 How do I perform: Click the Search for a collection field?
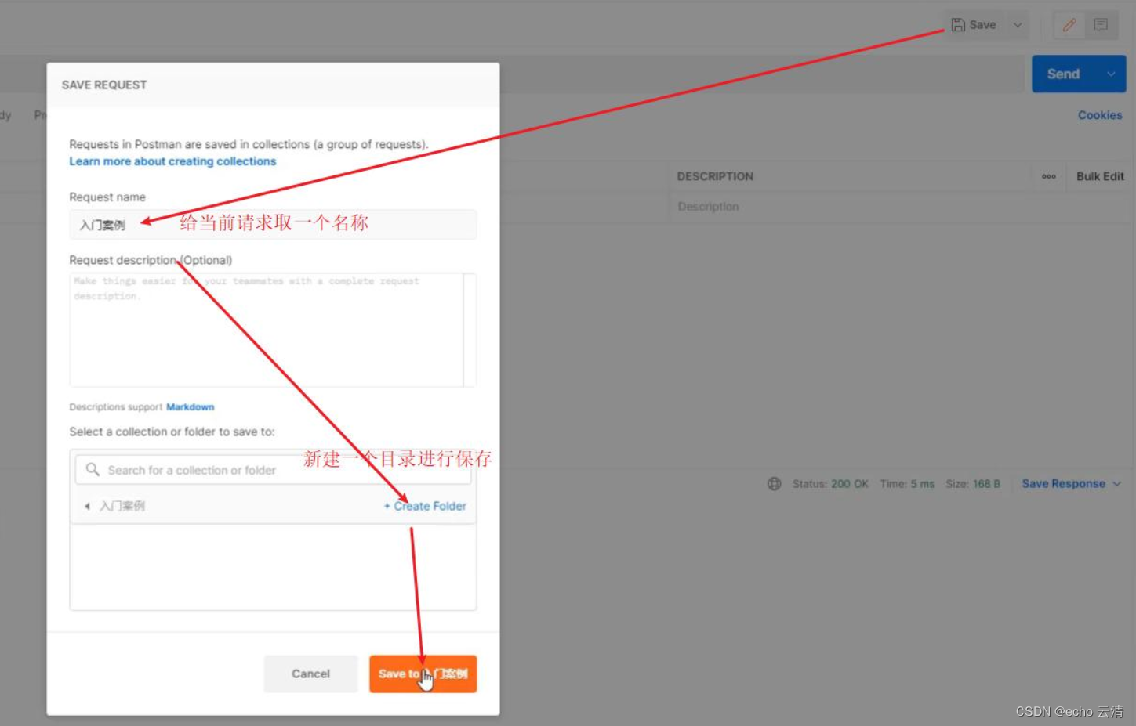pyautogui.click(x=273, y=470)
